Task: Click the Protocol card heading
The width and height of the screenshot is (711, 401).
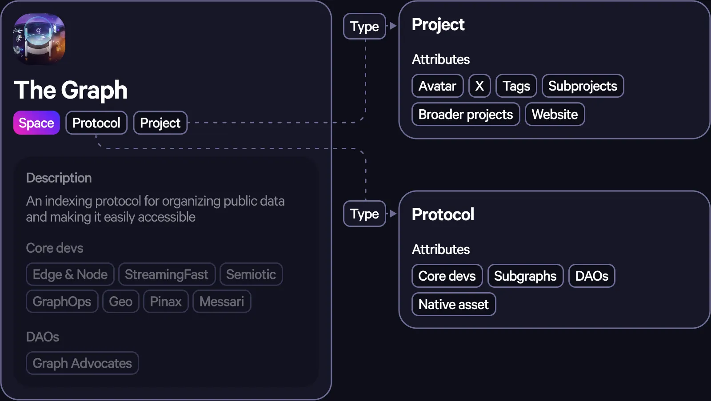Action: click(x=443, y=214)
